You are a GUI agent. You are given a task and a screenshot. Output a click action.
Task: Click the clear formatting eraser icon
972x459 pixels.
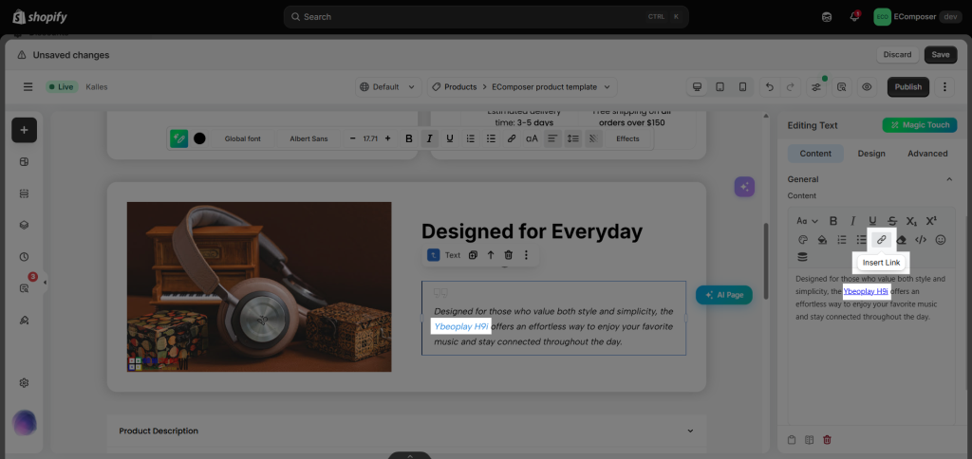(902, 240)
